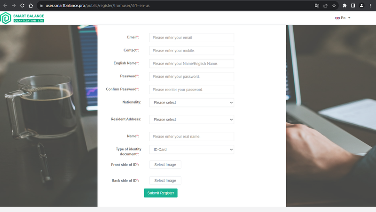Click the 'Type of identity document' label
Screen dimensions: 376x212
coord(128,151)
